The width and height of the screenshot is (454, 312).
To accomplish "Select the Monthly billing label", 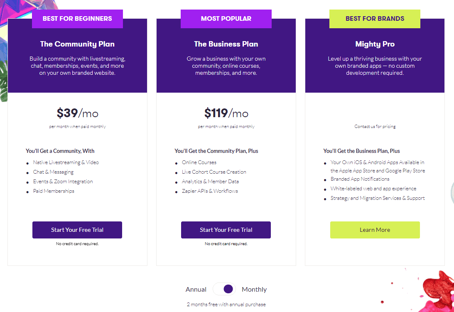I will (254, 290).
